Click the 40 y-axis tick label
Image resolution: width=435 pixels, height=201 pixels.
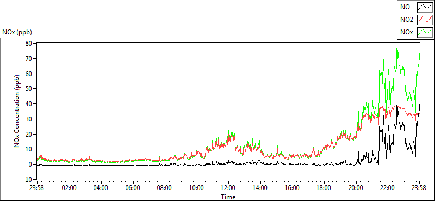coord(29,104)
